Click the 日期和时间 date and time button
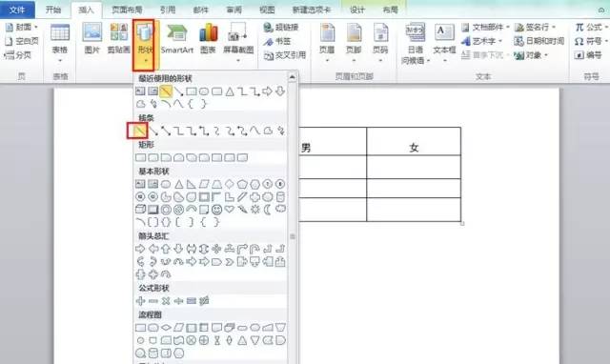Screen dimensions: 610x364 pos(539,41)
